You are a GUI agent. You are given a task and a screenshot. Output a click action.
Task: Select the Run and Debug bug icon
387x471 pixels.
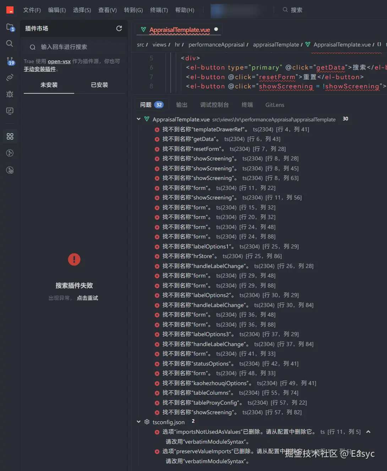click(10, 94)
